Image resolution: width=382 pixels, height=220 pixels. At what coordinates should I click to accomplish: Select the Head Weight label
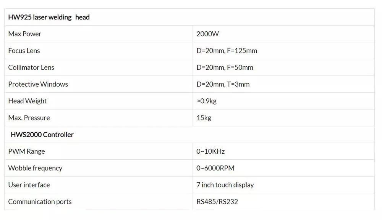pyautogui.click(x=27, y=101)
